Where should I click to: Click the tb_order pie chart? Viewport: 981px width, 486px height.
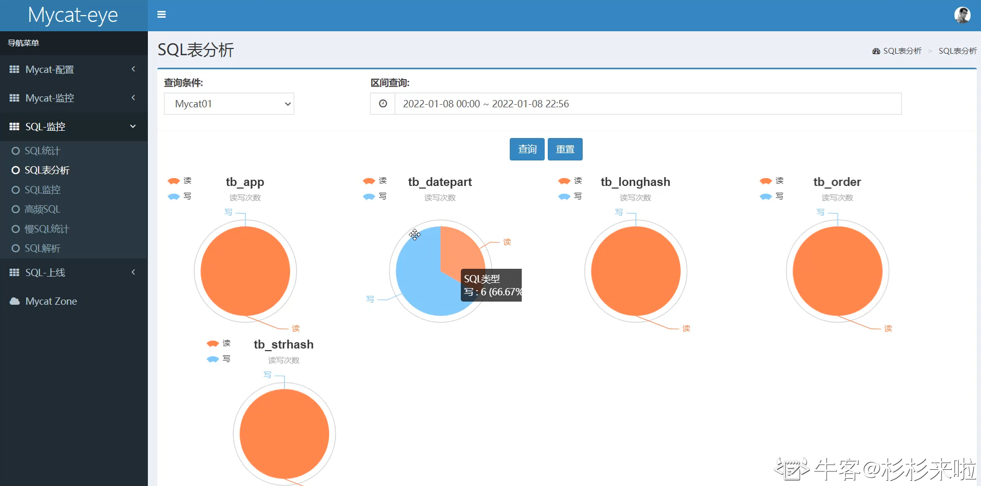coord(837,271)
